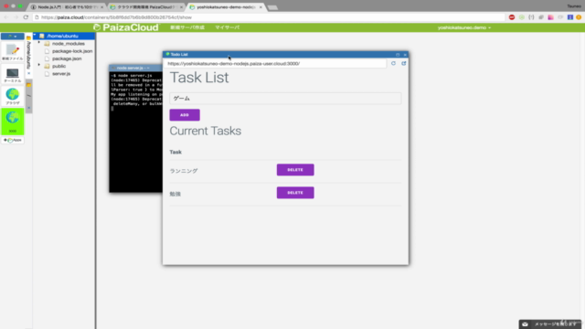Close the Todo List window

(x=405, y=55)
